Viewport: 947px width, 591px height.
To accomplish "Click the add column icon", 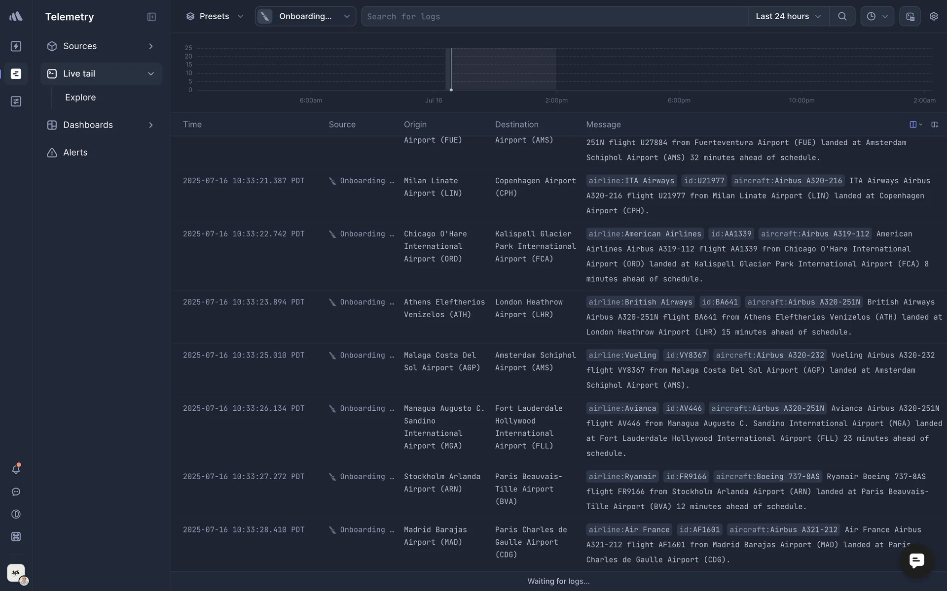I will pyautogui.click(x=934, y=125).
